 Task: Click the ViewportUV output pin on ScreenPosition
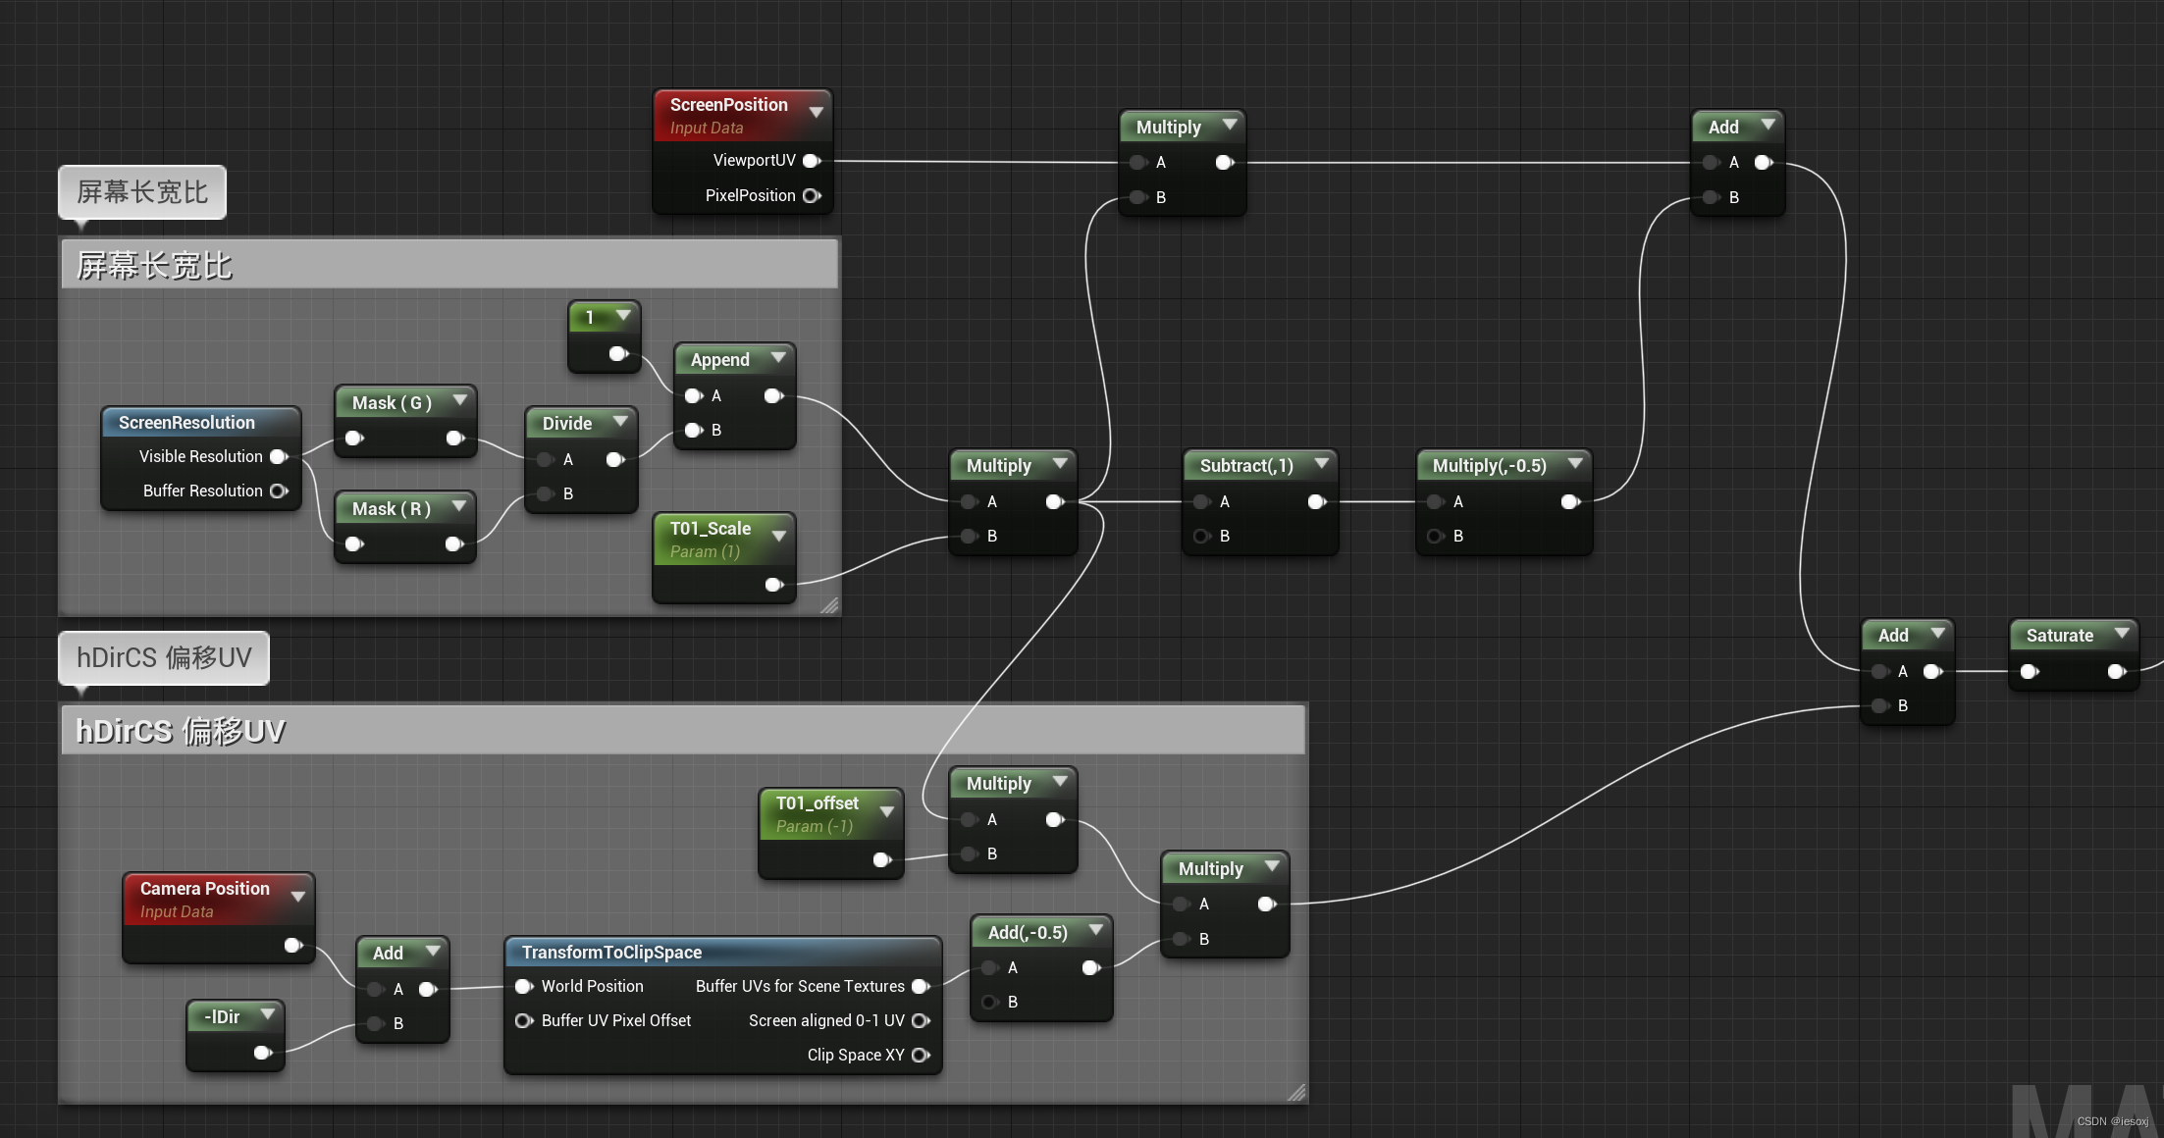811,160
